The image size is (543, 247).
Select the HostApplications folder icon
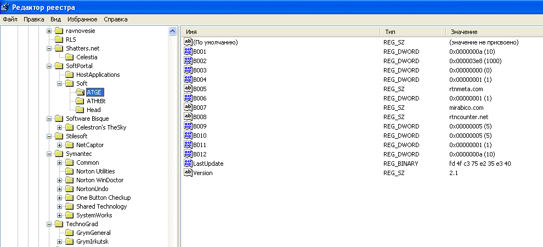(x=70, y=75)
